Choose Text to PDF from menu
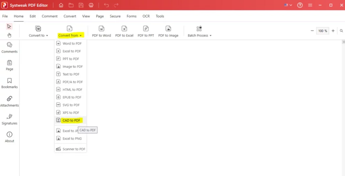Image resolution: width=345 pixels, height=176 pixels. click(70, 74)
